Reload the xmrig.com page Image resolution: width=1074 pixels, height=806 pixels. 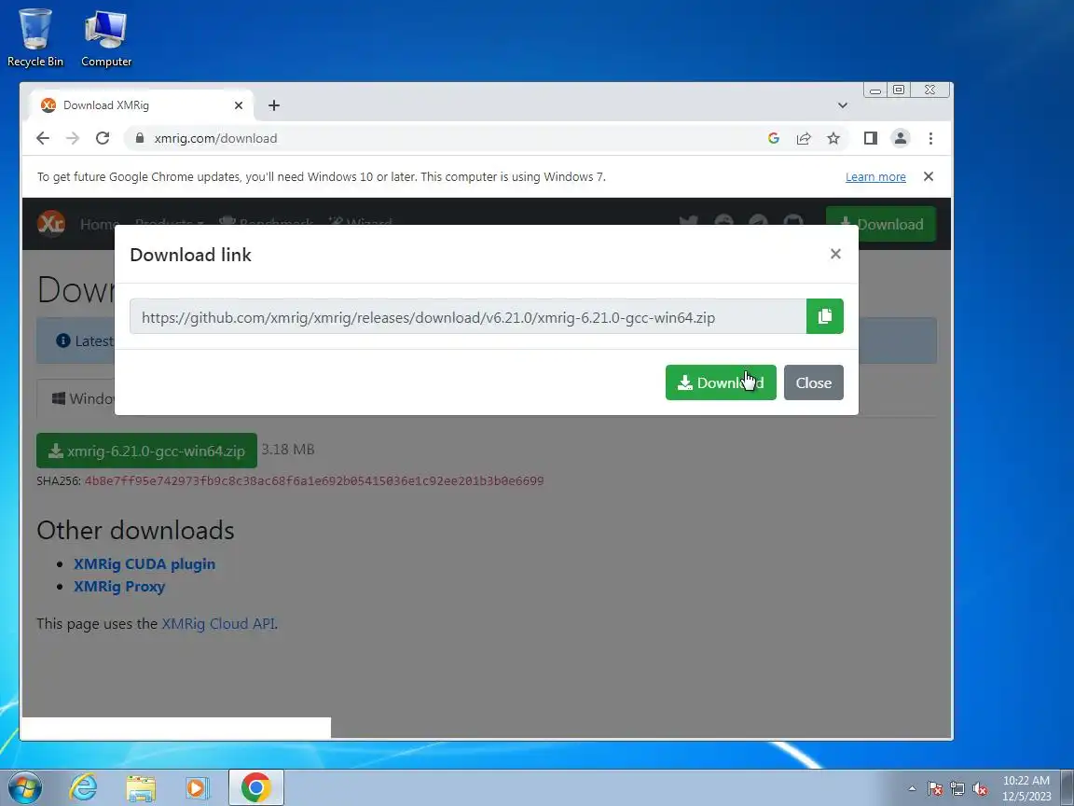(x=103, y=138)
